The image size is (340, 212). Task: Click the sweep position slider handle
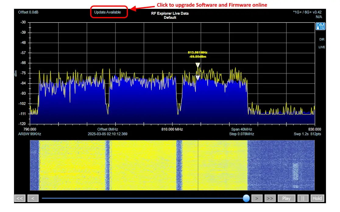246,198
